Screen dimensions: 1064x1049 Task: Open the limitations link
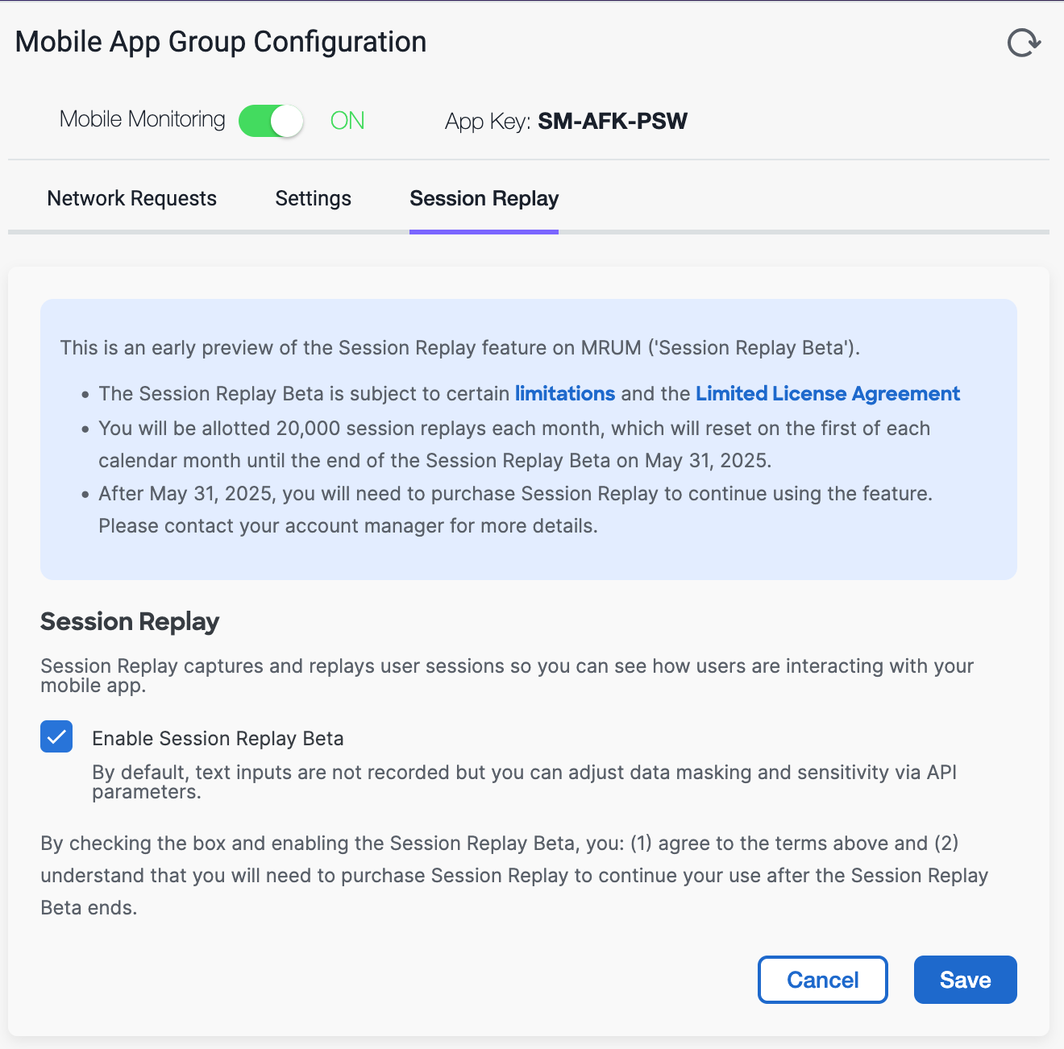click(x=565, y=393)
